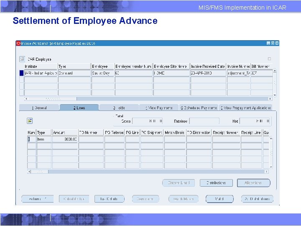Click the Calculate Tax button
This screenshot has height=226, width=301.
(x=74, y=199)
